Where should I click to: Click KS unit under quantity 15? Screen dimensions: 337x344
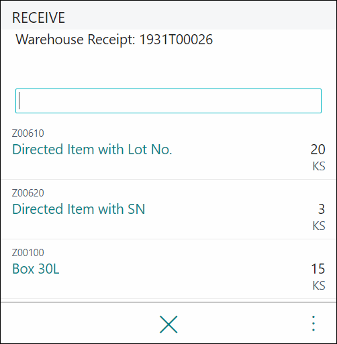point(319,286)
